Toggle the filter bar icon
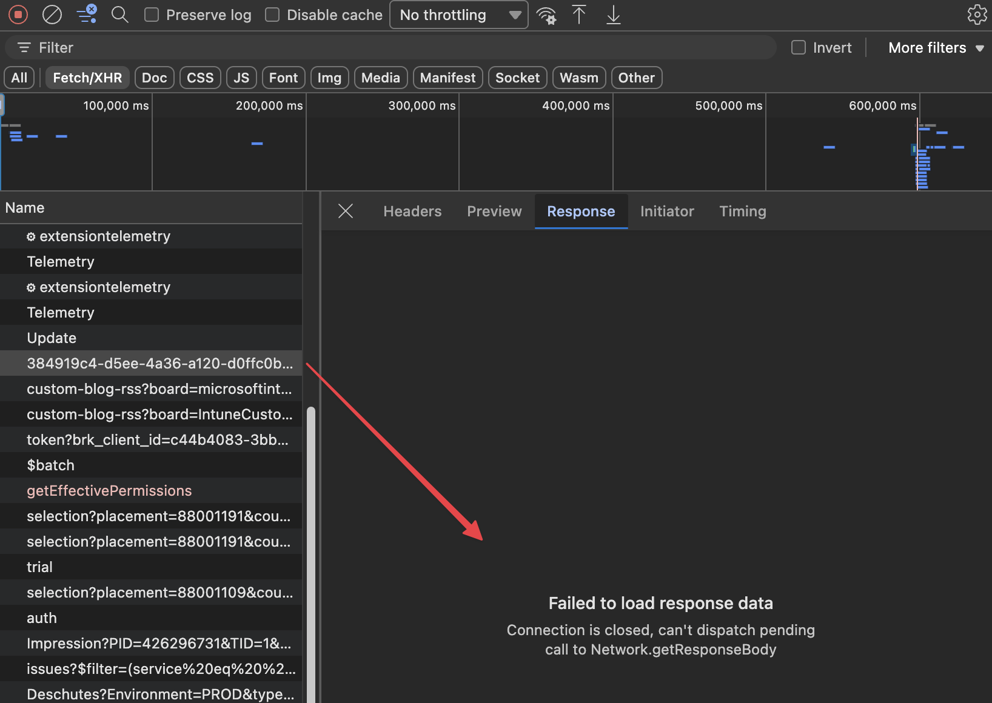 pos(87,15)
